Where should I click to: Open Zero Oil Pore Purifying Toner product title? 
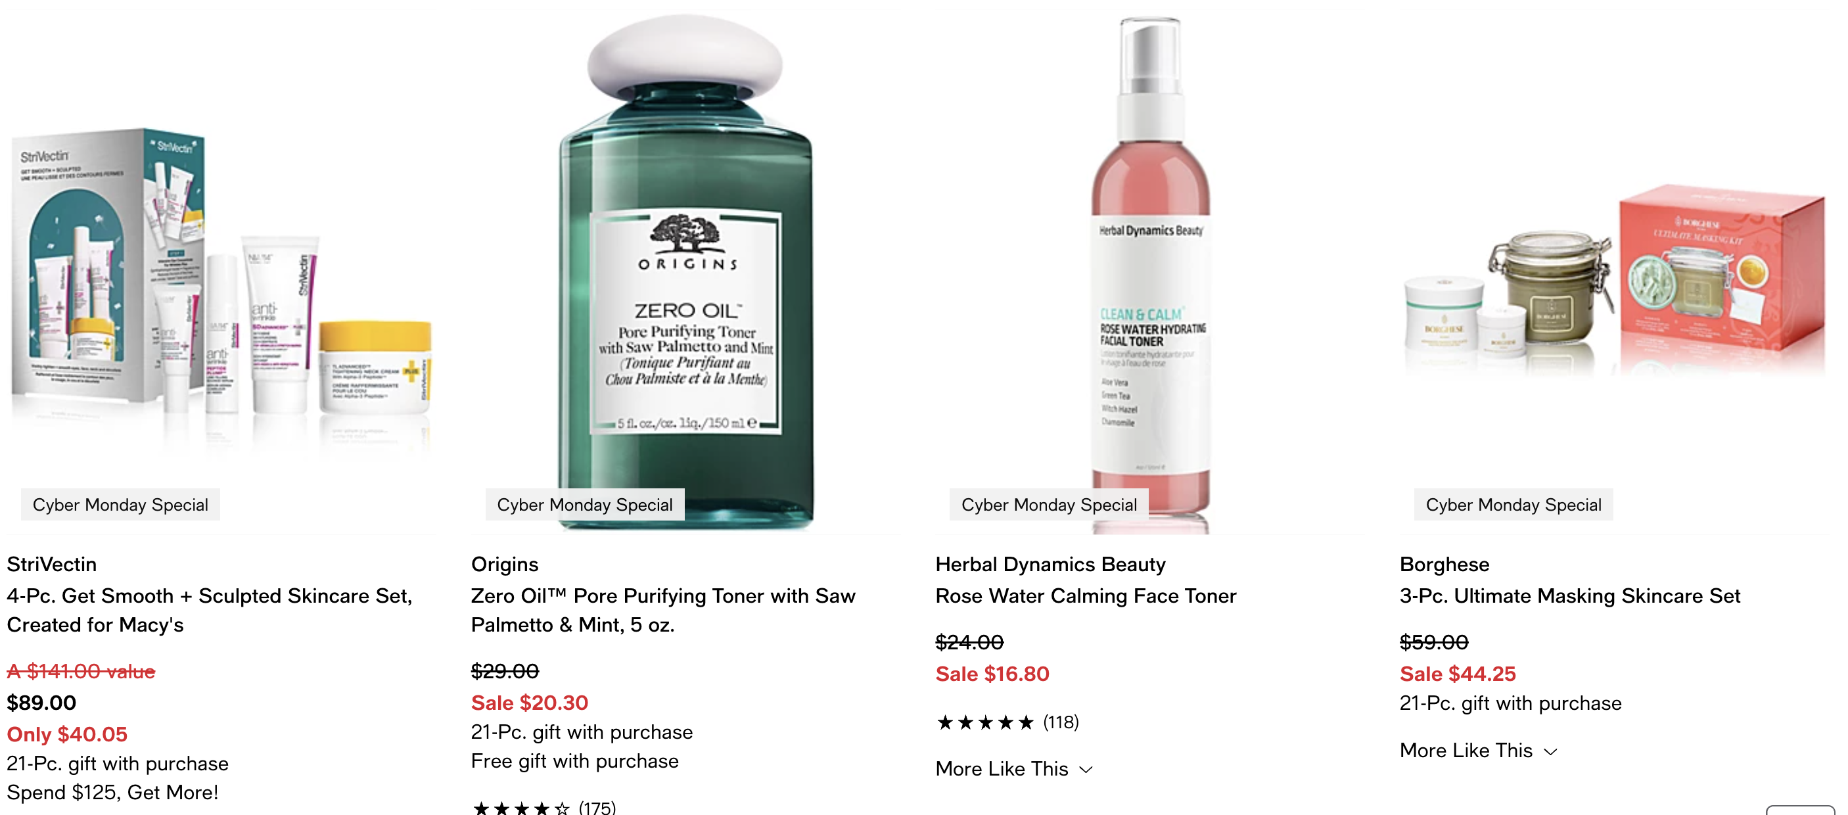(x=663, y=610)
